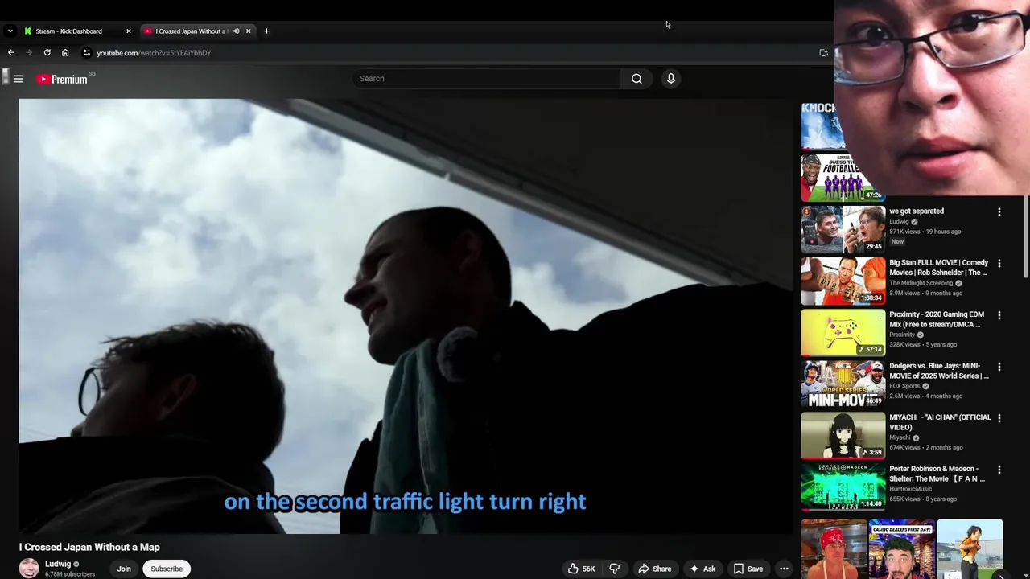Focus the YouTube search field
This screenshot has height=579, width=1030.
click(x=486, y=79)
